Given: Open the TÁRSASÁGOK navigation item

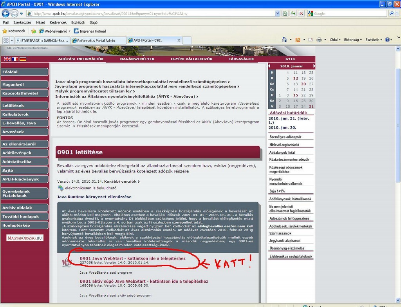Looking at the screenshot, I should click(241, 59).
